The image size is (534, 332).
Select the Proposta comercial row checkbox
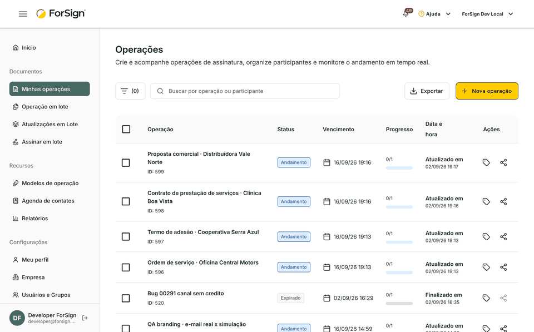pos(126,162)
